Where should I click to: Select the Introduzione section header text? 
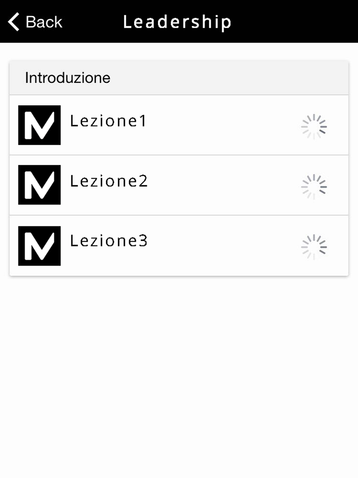[68, 78]
